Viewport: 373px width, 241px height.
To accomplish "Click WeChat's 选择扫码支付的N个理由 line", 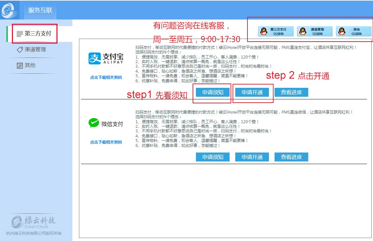I will coord(159,117).
